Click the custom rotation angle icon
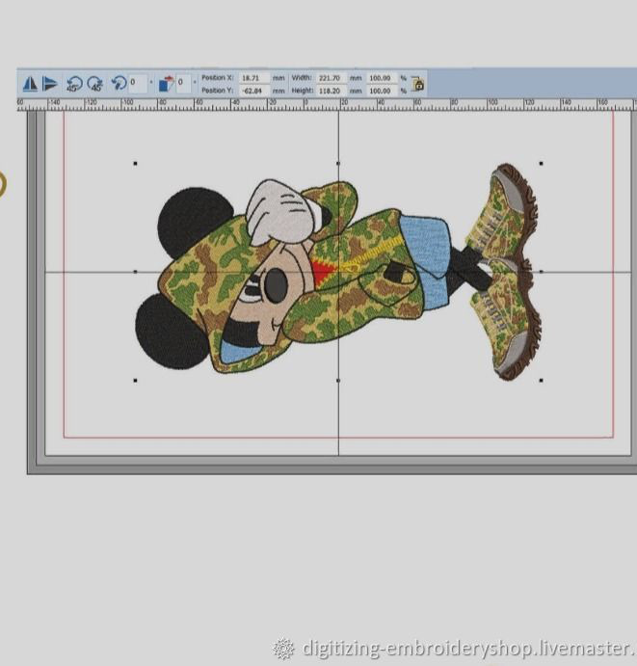 coord(119,84)
